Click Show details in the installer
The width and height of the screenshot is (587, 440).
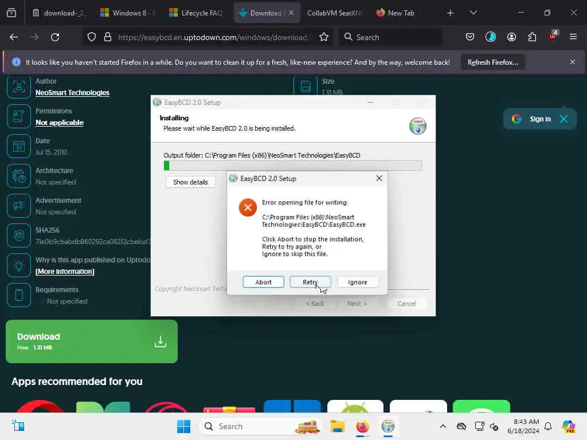[x=190, y=182]
